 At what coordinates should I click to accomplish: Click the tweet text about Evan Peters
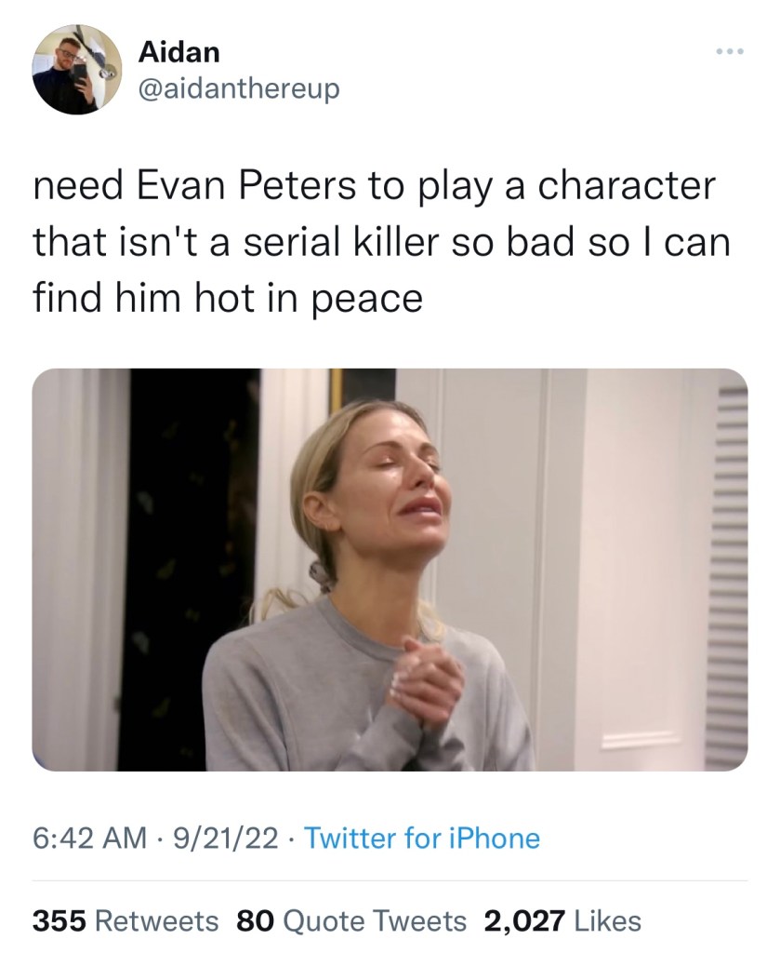[x=381, y=242]
